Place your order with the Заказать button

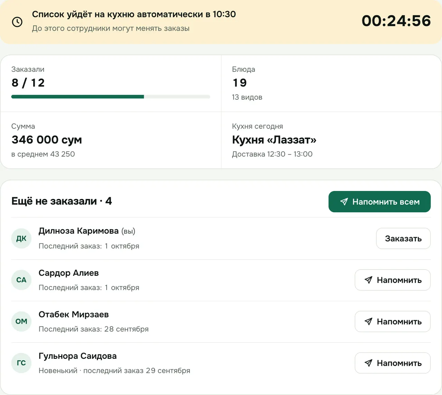tap(403, 239)
